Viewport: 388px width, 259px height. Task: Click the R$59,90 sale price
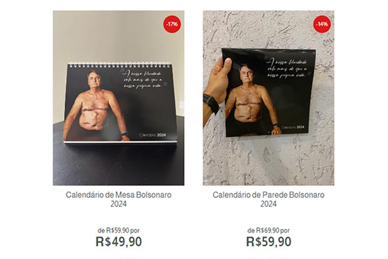click(x=268, y=242)
